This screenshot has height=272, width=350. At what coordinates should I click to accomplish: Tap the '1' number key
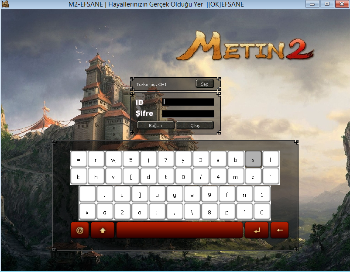pyautogui.click(x=262, y=195)
